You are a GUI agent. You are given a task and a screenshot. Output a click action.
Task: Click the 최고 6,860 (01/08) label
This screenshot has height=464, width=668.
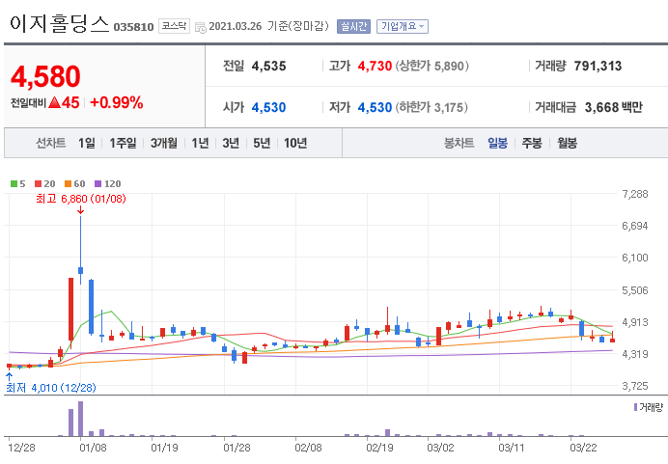coord(81,199)
